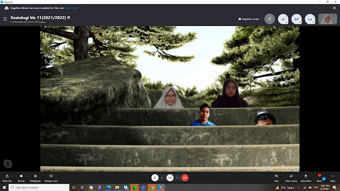
Task: Expand microphone options chevron
Action: pyautogui.click(x=161, y=178)
